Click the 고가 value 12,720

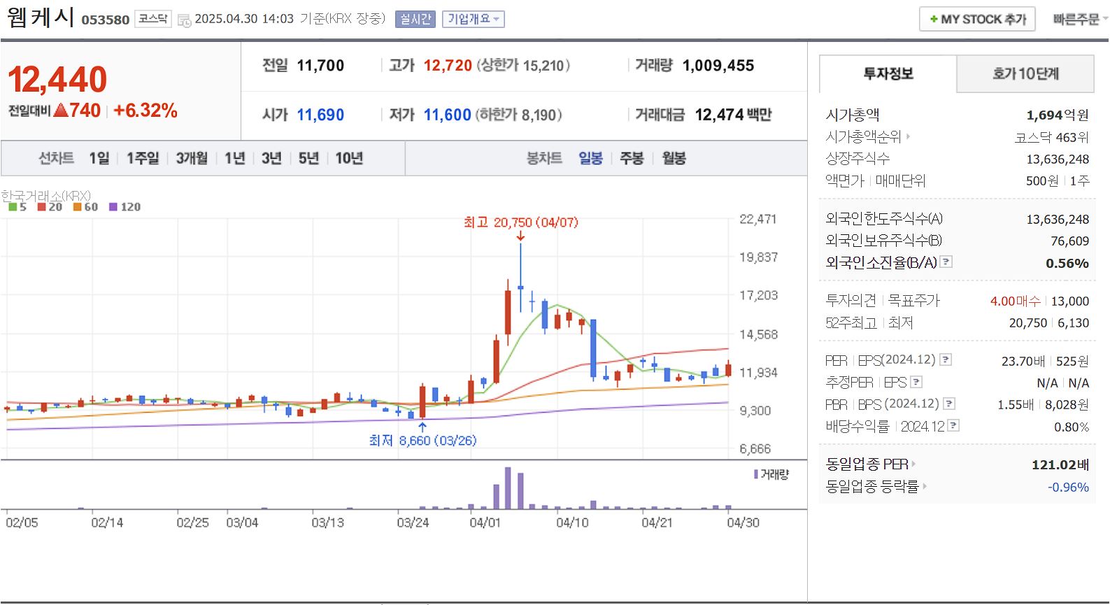(448, 66)
